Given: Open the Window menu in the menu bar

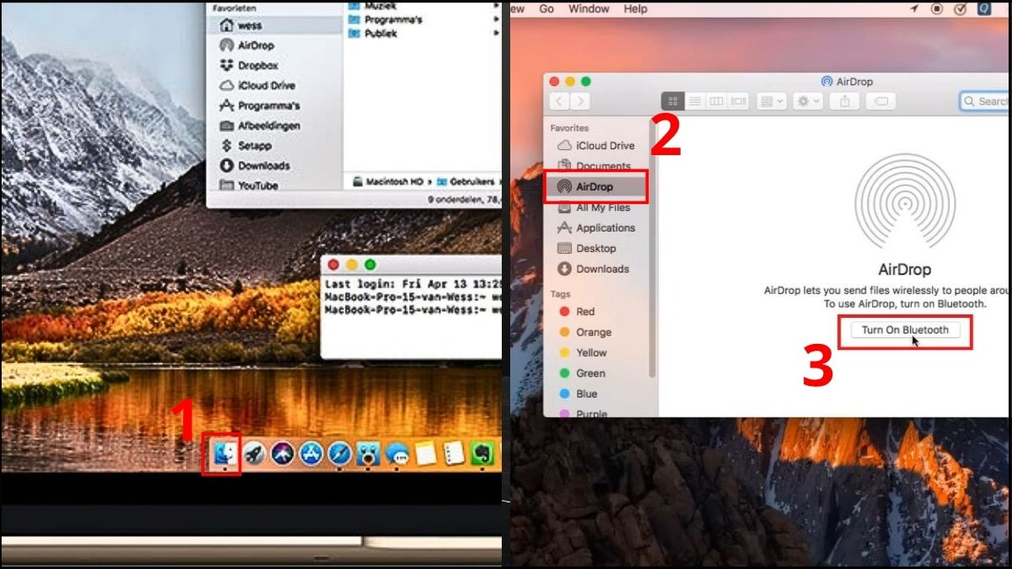Looking at the screenshot, I should (589, 9).
